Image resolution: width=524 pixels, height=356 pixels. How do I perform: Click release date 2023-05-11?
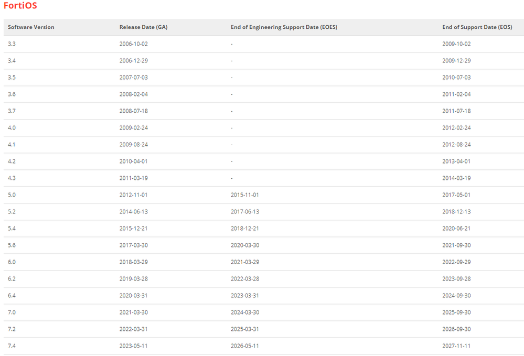133,346
